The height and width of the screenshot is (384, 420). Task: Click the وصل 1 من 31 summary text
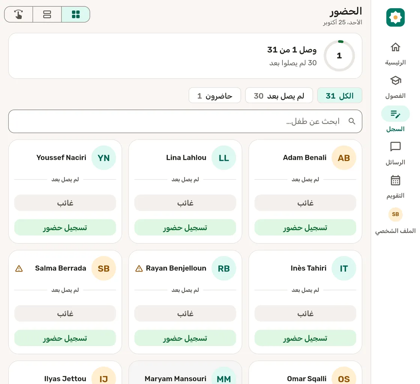click(292, 50)
